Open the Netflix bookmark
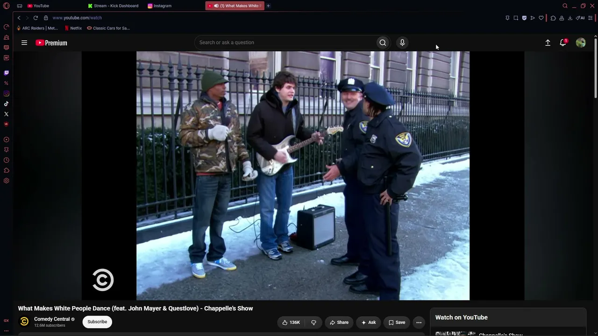 [x=73, y=28]
